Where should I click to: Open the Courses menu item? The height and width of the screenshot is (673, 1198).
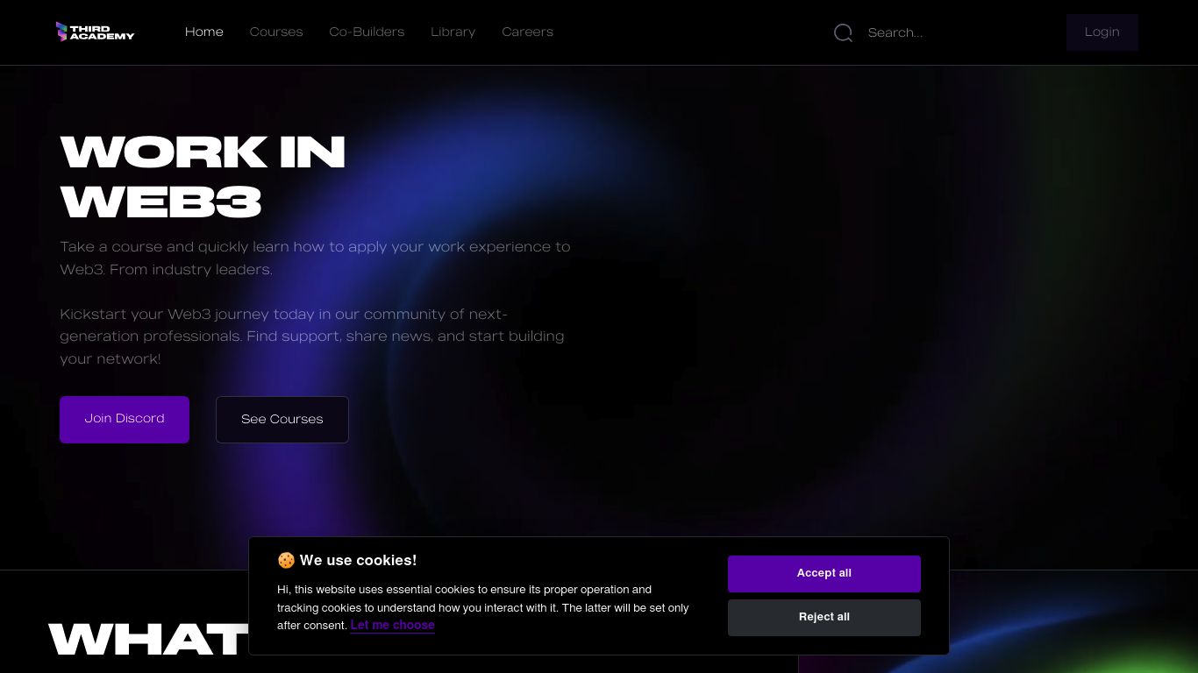tap(276, 32)
